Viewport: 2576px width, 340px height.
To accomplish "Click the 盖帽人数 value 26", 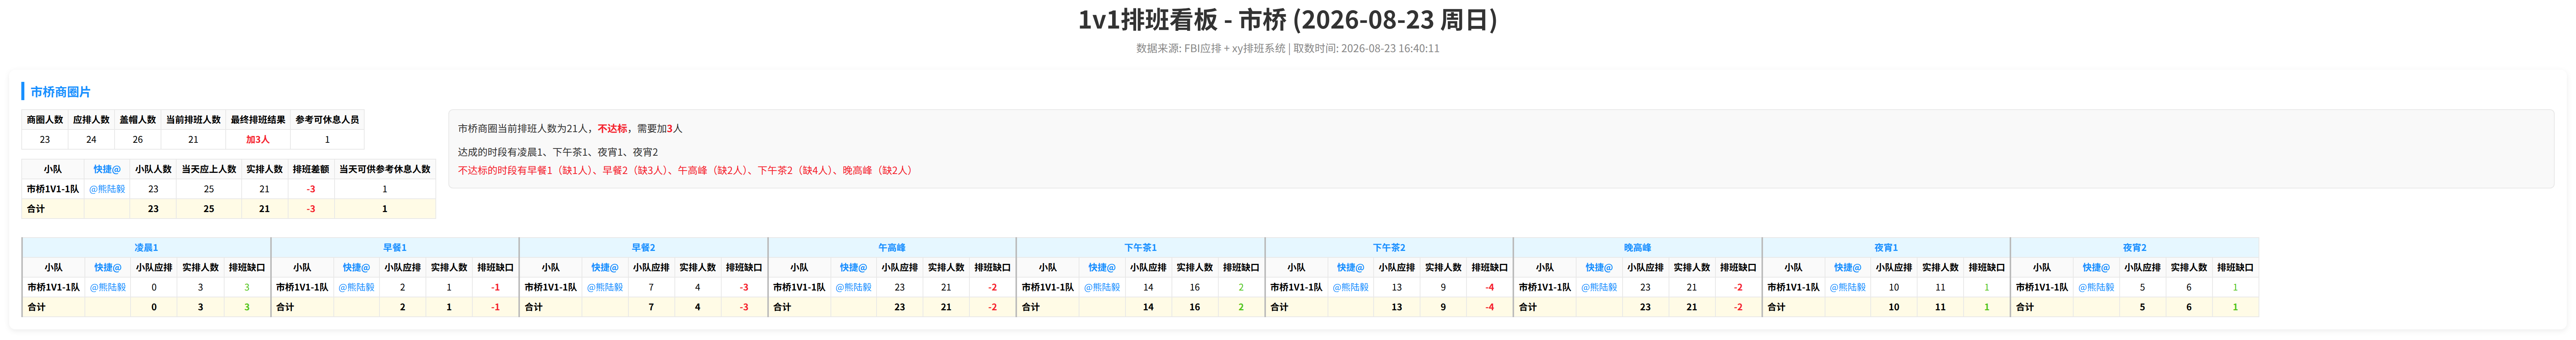I will tap(138, 140).
